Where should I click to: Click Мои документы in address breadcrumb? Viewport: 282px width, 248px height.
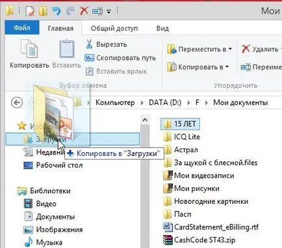point(240,102)
